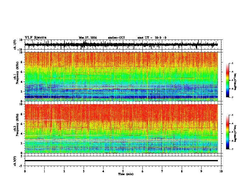
Task: Click the "-3" tick on ch.2 color bar
Action: (x=232, y=115)
